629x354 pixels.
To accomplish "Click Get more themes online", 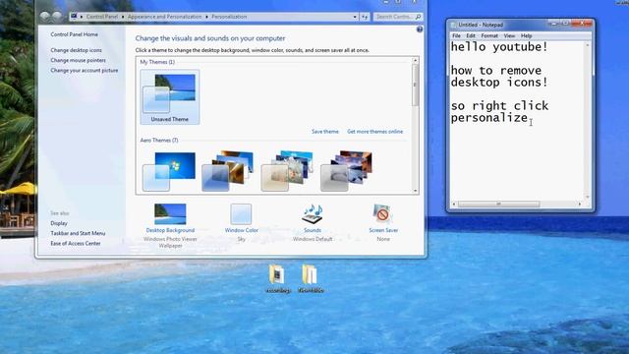I will 375,132.
